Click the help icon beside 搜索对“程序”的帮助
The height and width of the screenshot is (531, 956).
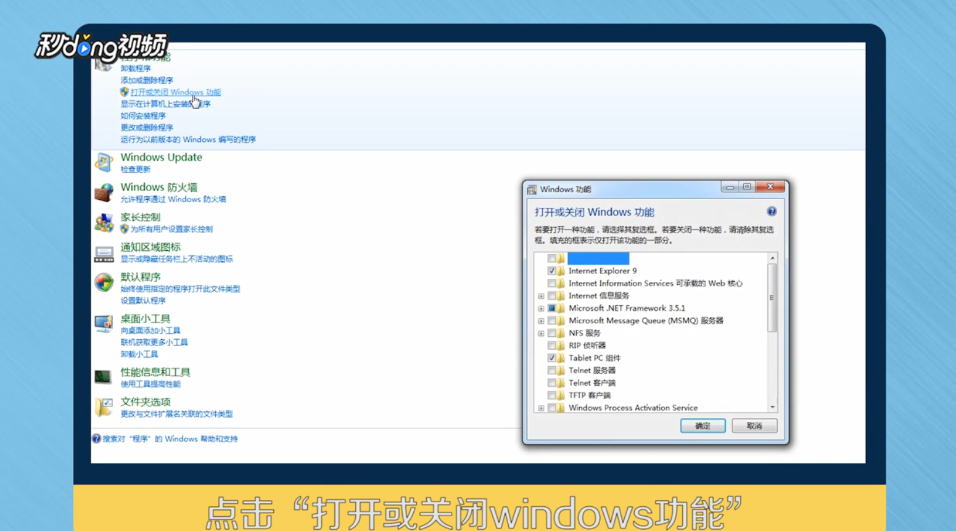coord(96,438)
